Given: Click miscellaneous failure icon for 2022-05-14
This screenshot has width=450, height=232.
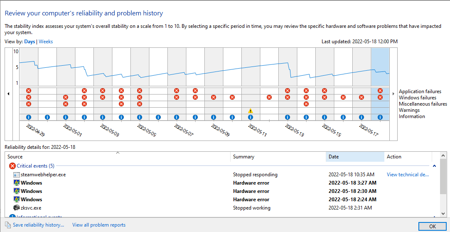Looking at the screenshot, I should tap(306, 104).
